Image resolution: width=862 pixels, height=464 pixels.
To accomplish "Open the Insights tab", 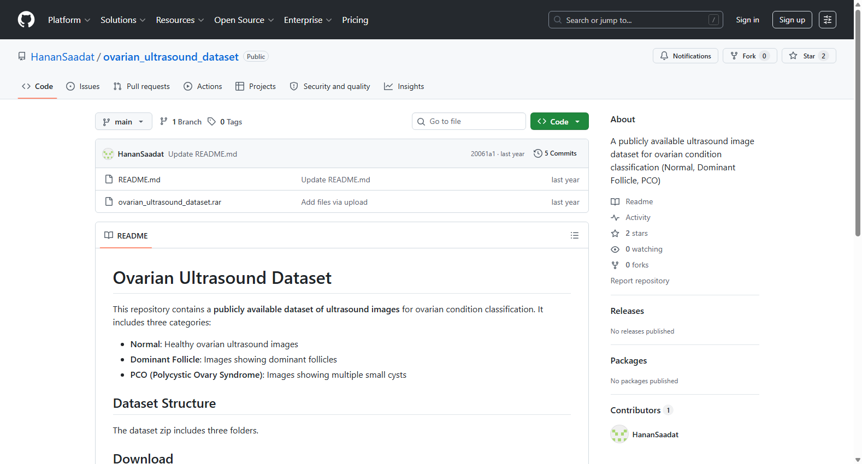I will tap(404, 86).
